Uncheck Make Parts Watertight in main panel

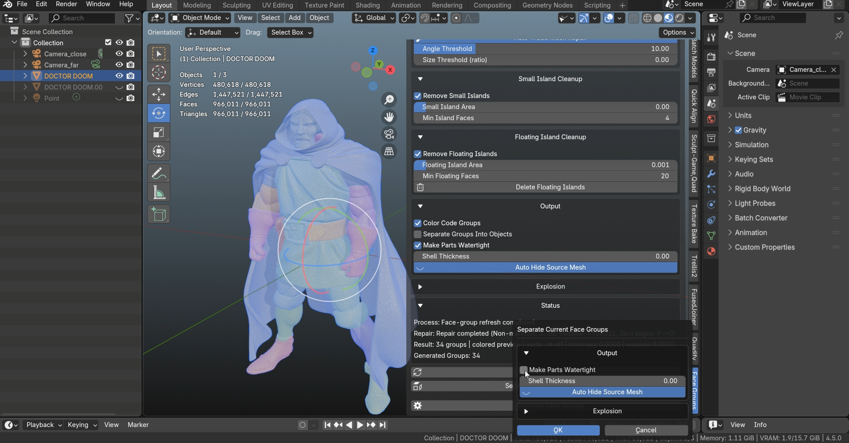(417, 245)
